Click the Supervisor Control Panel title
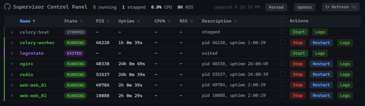The image size is (365, 106). (50, 7)
